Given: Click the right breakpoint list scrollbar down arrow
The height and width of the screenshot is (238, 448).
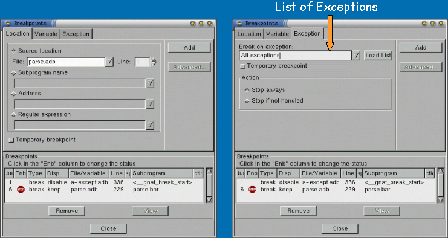Looking at the screenshot, I should pyautogui.click(x=441, y=199).
